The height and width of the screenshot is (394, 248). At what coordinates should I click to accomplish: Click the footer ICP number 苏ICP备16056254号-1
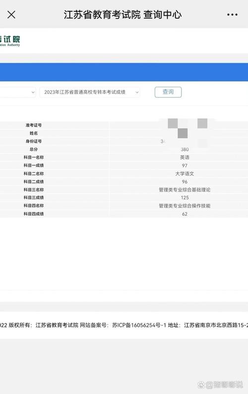[139, 325]
